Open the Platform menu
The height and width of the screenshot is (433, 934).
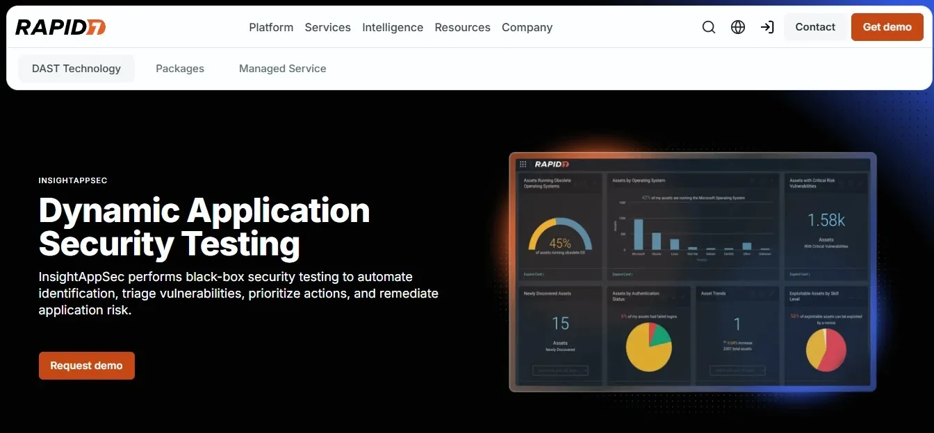pos(271,27)
